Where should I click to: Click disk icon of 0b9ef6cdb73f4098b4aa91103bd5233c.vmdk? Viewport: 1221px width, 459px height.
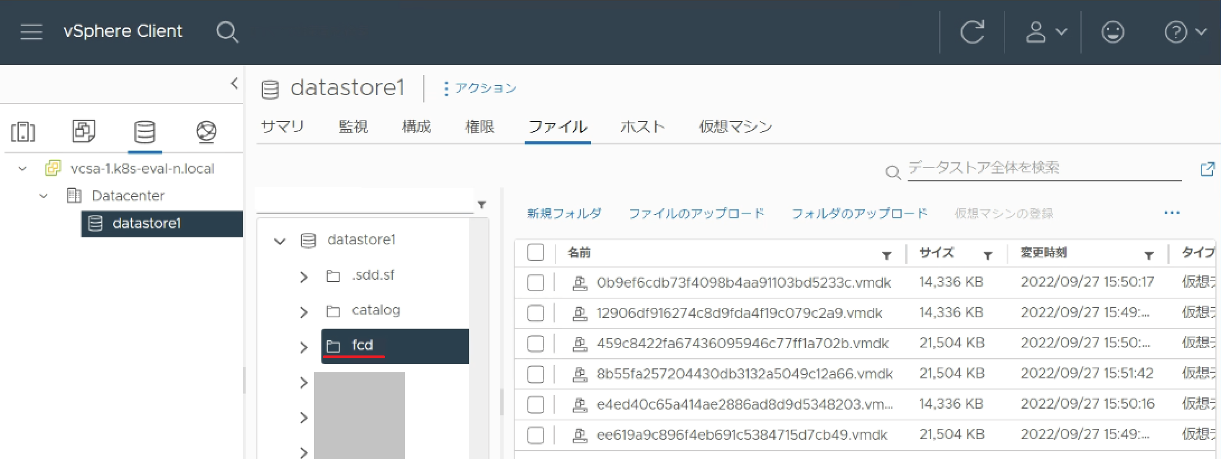[580, 283]
